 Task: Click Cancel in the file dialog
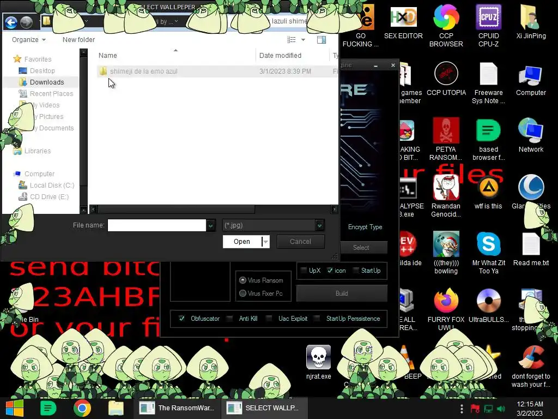(300, 242)
